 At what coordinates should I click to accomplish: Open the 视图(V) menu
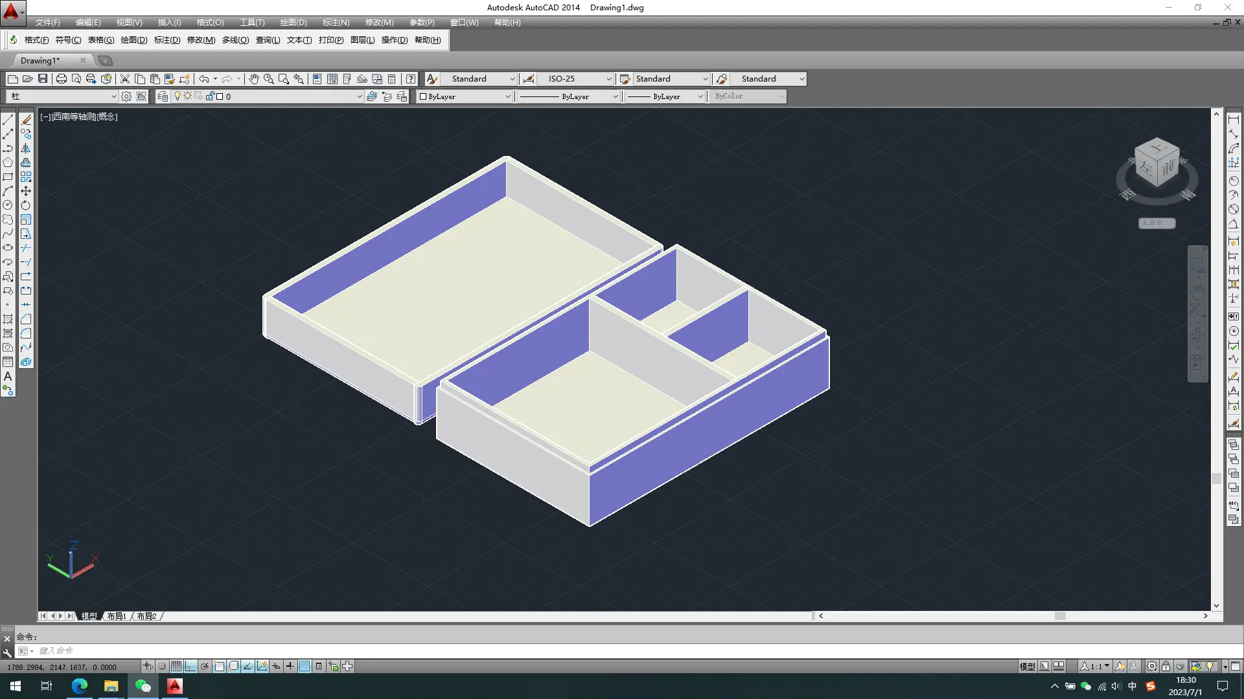tap(129, 23)
